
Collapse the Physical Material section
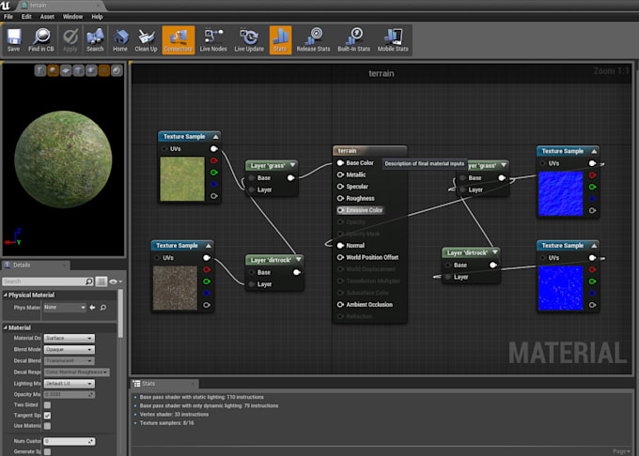[x=6, y=295]
